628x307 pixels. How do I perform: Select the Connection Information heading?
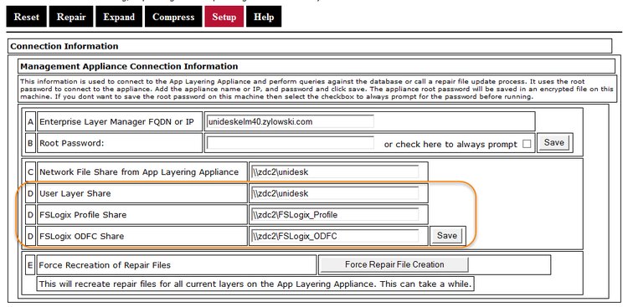coord(64,46)
